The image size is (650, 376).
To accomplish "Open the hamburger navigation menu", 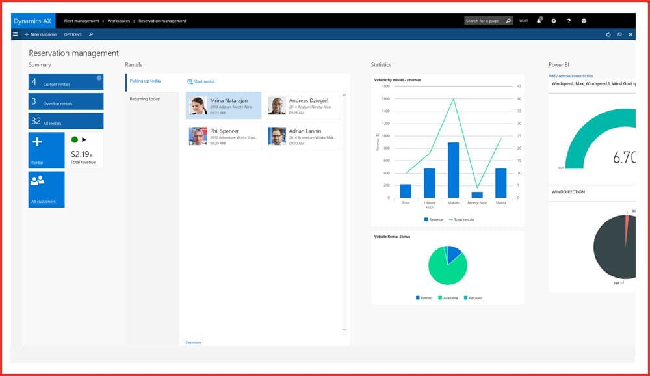I will click(x=16, y=34).
